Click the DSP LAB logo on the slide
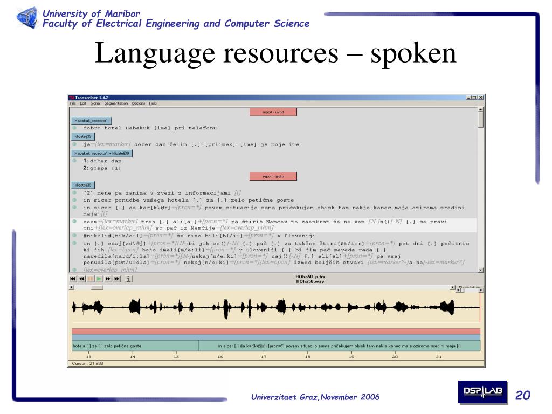552x414 pixels. [x=482, y=391]
